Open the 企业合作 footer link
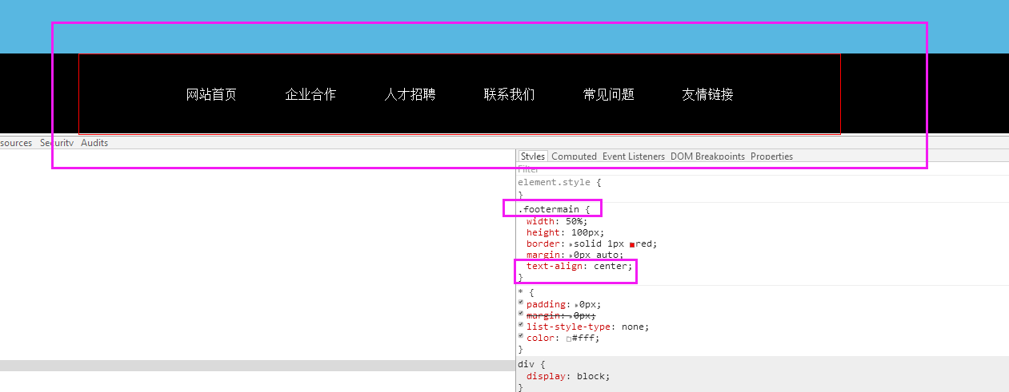The height and width of the screenshot is (392, 1009). [310, 94]
